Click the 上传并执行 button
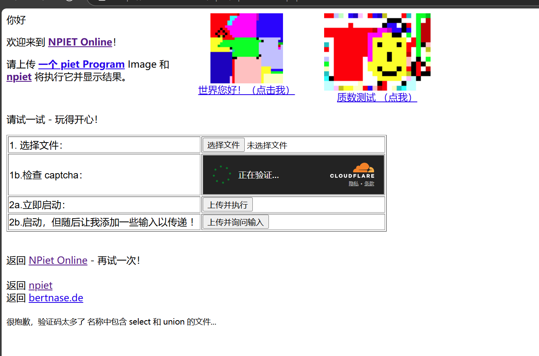The image size is (539, 356). (x=227, y=205)
